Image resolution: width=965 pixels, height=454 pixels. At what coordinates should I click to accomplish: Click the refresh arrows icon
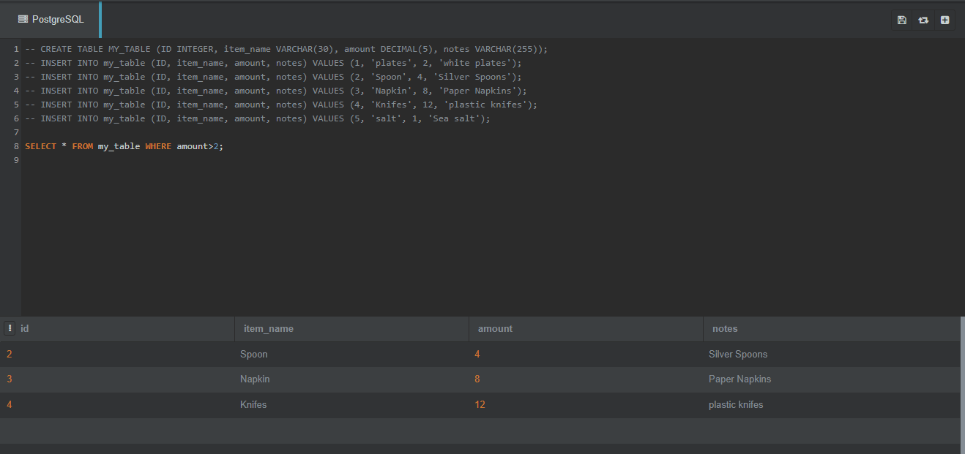923,20
